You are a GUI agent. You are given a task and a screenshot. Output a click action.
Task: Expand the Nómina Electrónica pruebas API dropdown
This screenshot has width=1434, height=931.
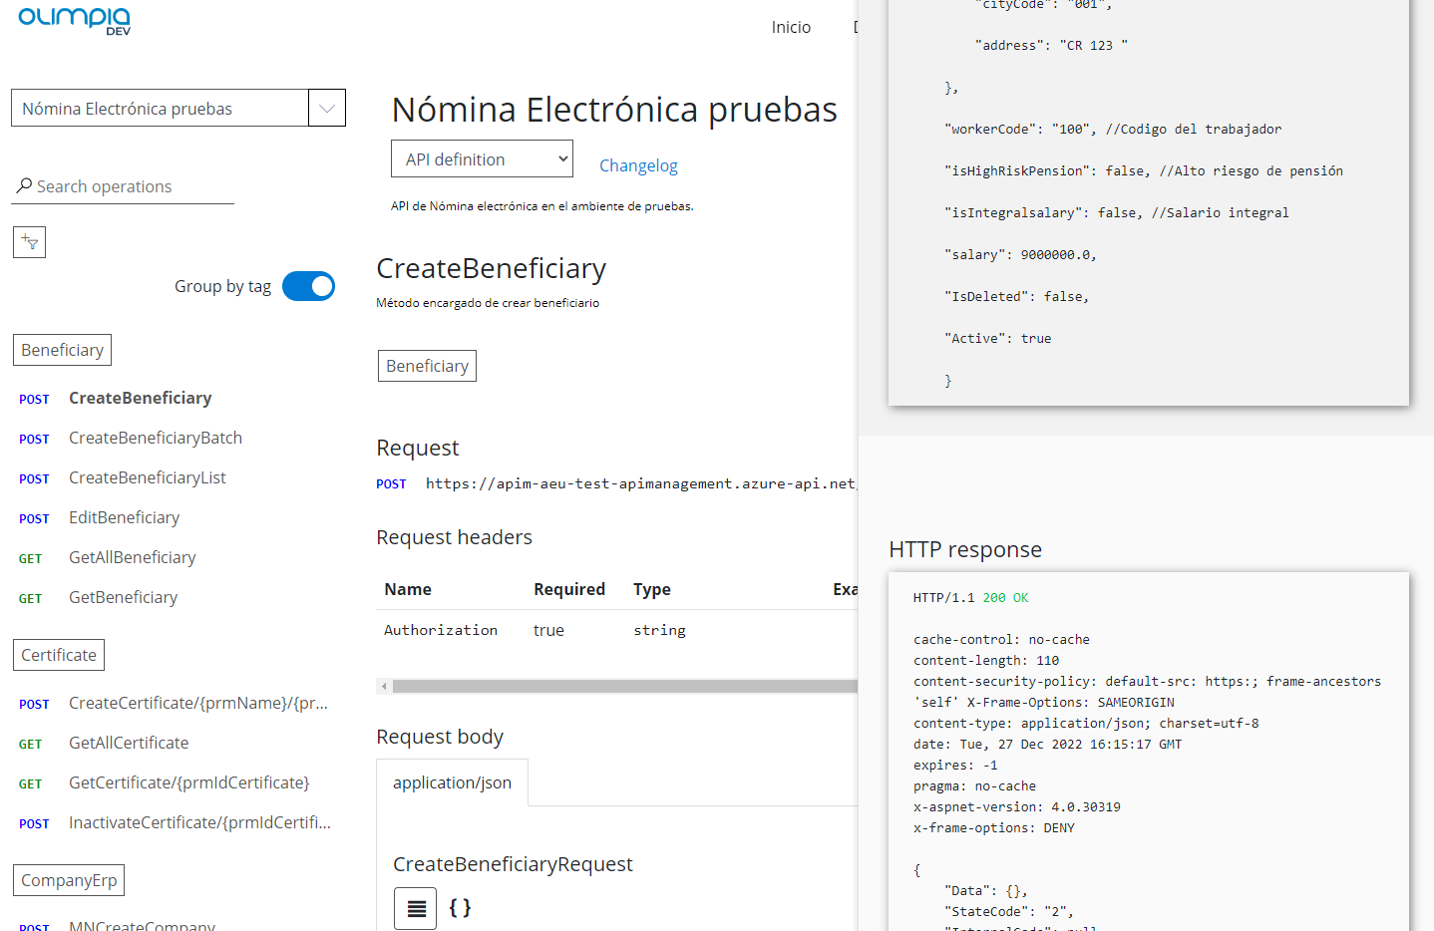(x=326, y=108)
